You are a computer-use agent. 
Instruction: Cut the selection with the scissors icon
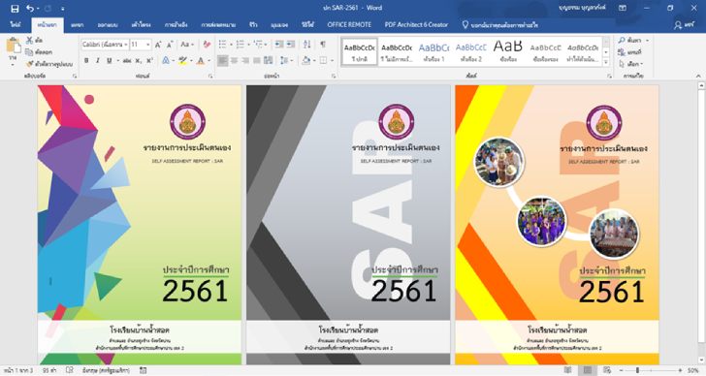(30, 41)
